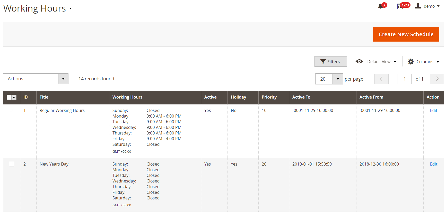This screenshot has width=446, height=212.
Task: Tick the checkbox for Regular Working Hours
Action: click(12, 111)
